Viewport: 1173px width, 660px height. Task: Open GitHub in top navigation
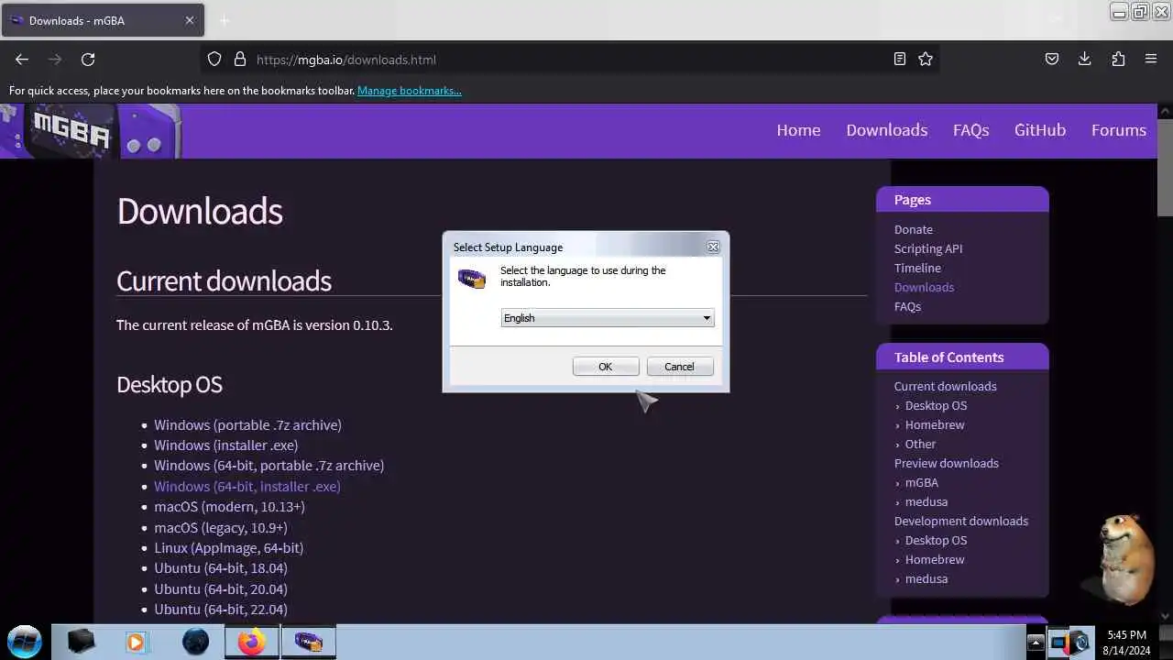pyautogui.click(x=1039, y=130)
